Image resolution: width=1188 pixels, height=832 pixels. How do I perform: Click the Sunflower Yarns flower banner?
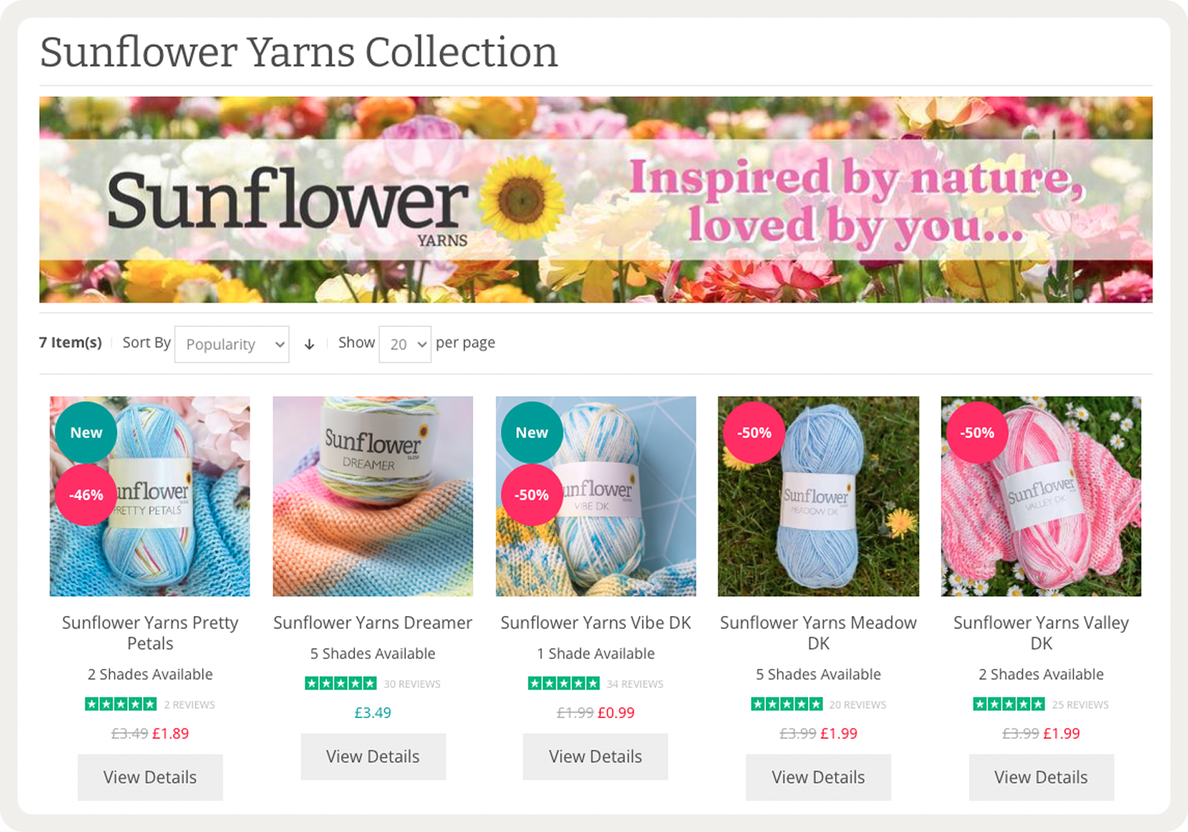pos(595,199)
